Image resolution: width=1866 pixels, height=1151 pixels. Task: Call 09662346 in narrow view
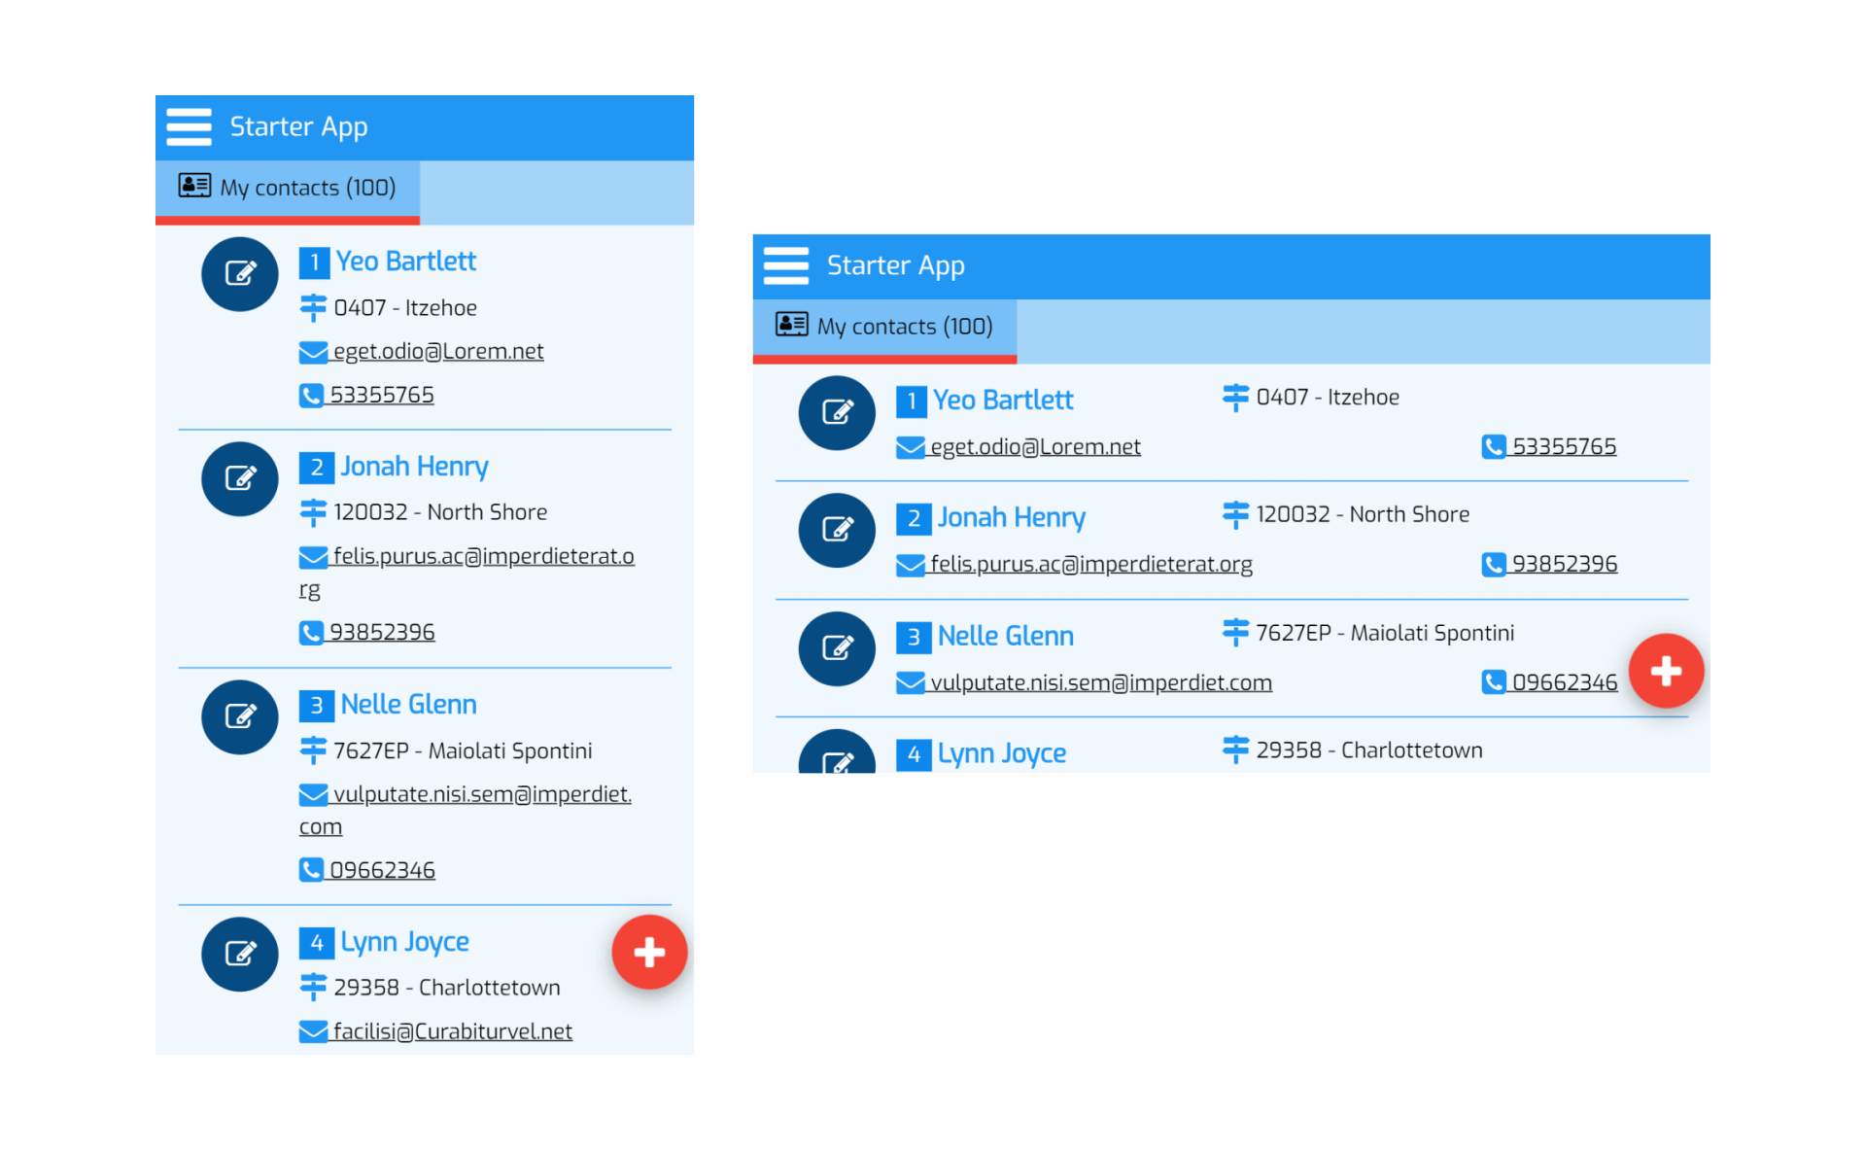(367, 870)
